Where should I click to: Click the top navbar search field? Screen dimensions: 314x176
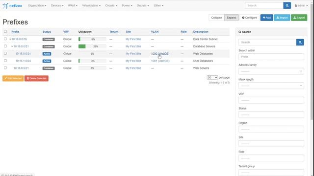264,5
